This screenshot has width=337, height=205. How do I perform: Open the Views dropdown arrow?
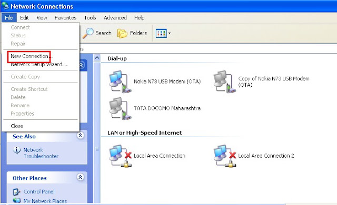point(170,33)
